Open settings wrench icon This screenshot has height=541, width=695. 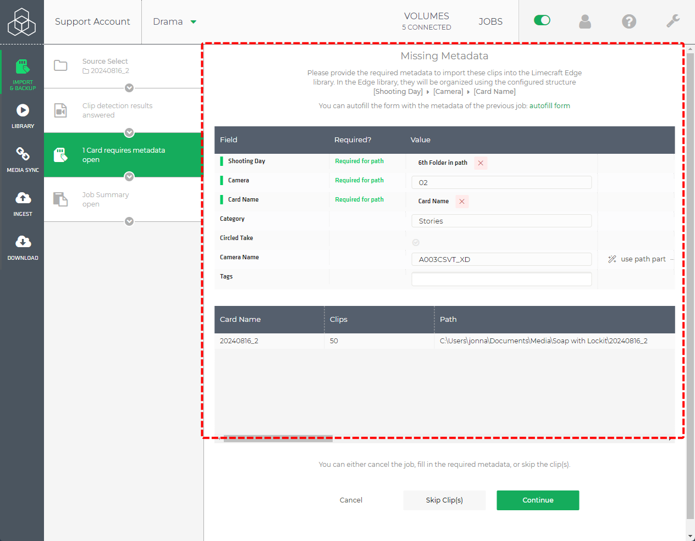tap(673, 21)
